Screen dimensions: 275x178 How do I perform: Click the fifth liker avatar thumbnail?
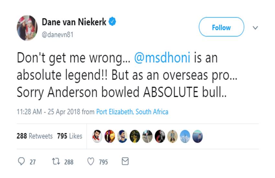pyautogui.click(x=147, y=136)
